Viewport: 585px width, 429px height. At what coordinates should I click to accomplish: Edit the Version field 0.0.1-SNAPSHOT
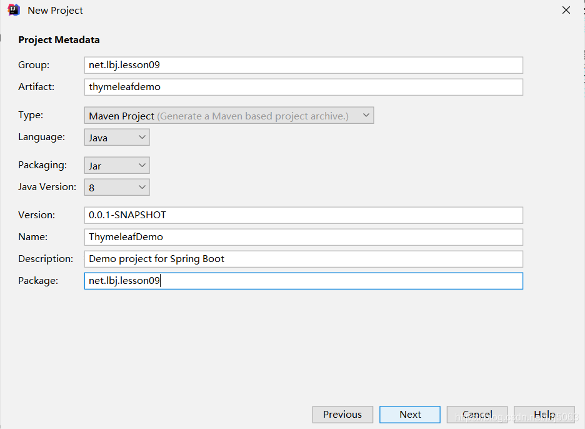(x=303, y=215)
